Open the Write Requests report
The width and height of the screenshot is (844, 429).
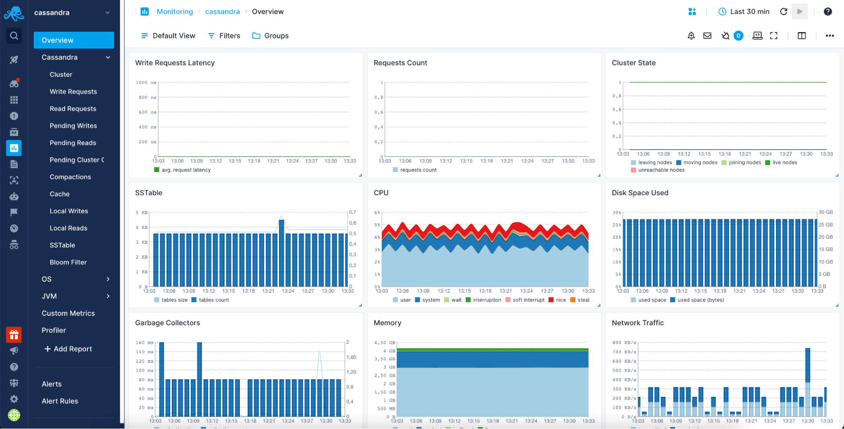click(73, 92)
